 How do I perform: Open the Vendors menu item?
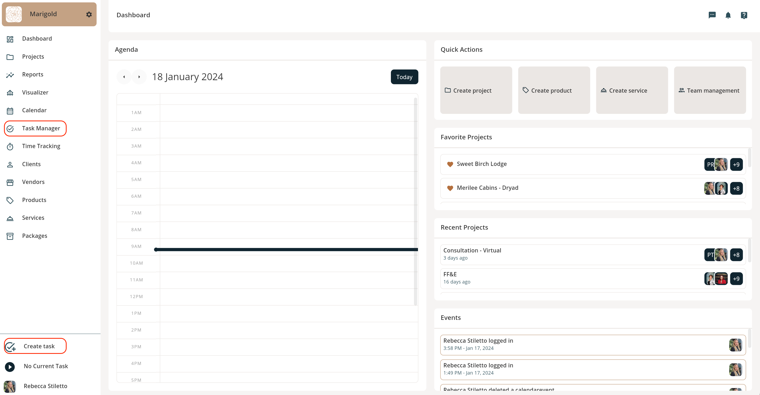click(33, 182)
